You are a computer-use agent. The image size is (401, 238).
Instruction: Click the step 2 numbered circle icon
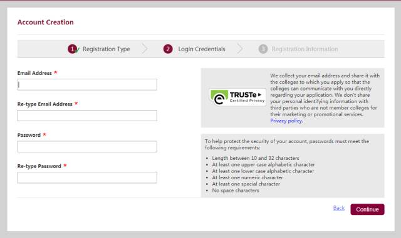tap(168, 49)
